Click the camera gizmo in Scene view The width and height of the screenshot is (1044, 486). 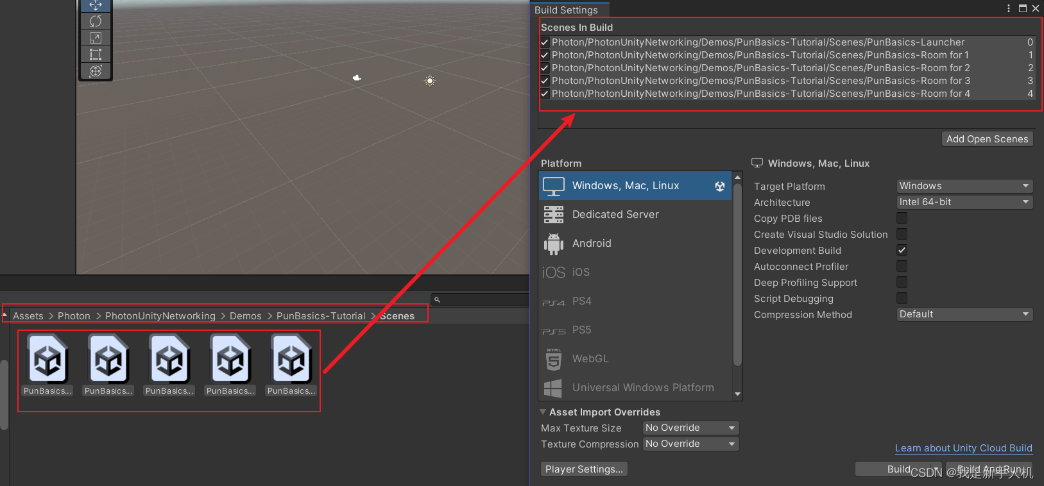[x=357, y=78]
